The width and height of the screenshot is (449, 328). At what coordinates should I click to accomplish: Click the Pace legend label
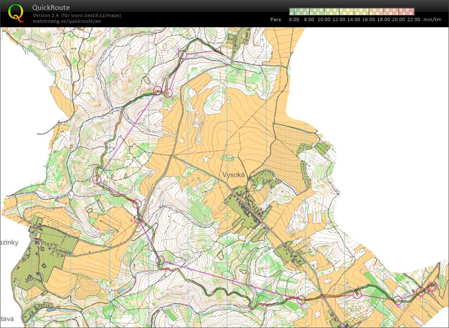(x=276, y=19)
